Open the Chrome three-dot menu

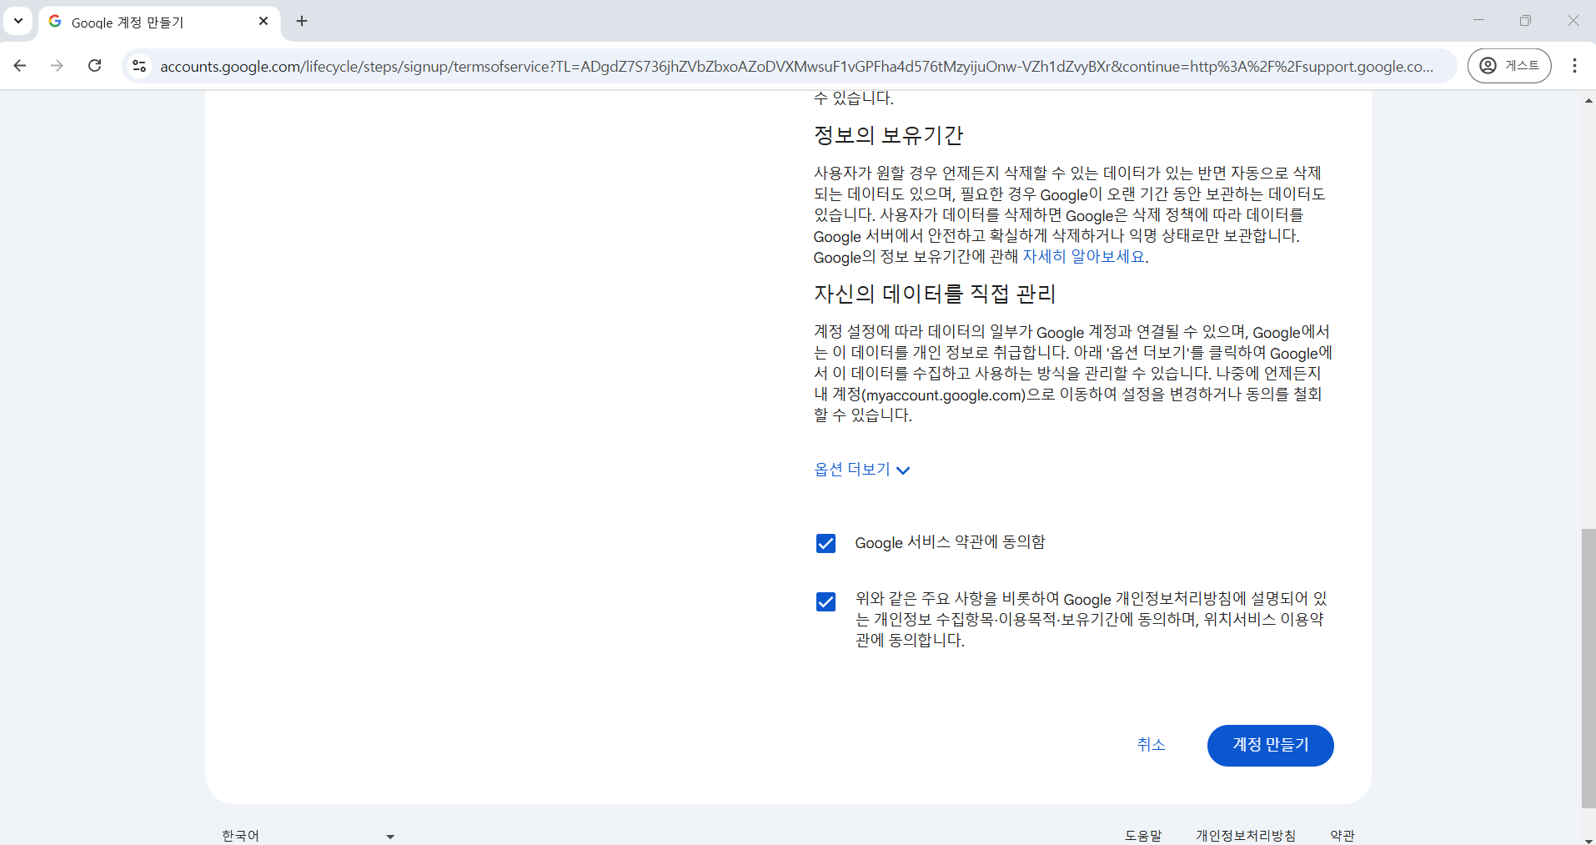(1575, 66)
